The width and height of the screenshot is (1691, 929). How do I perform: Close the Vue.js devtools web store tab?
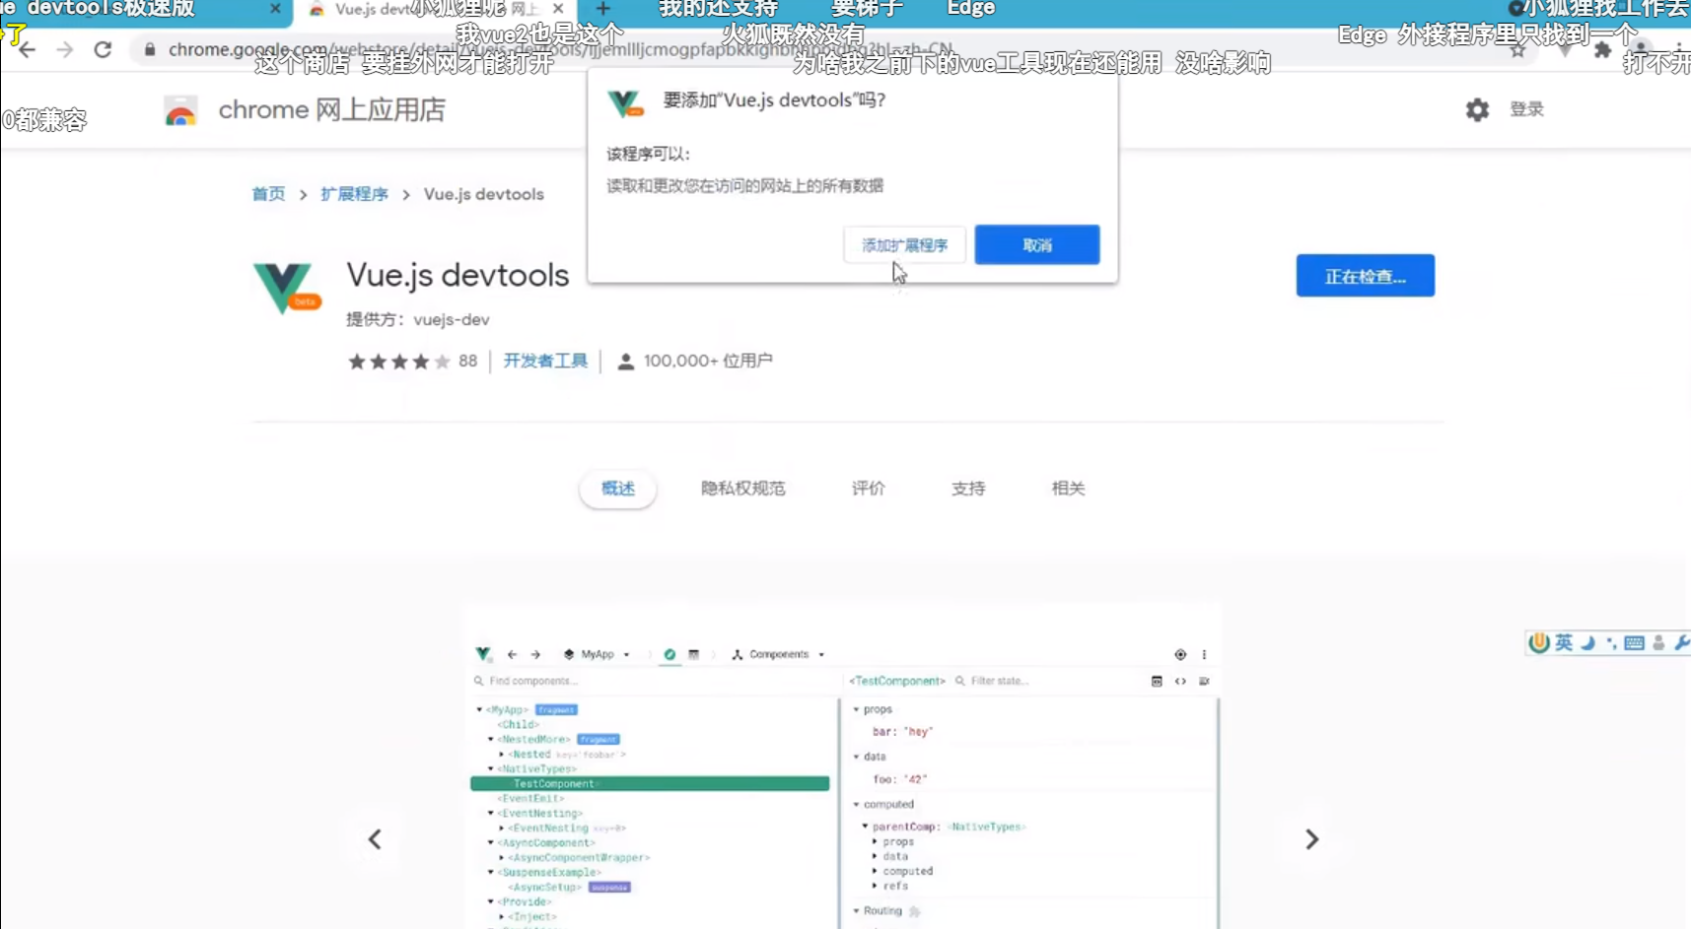558,9
